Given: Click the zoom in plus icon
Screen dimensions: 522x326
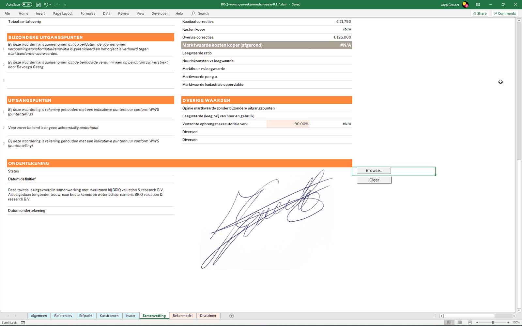Looking at the screenshot, I should [508, 322].
